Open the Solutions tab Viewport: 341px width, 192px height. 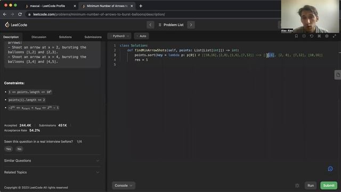click(65, 37)
